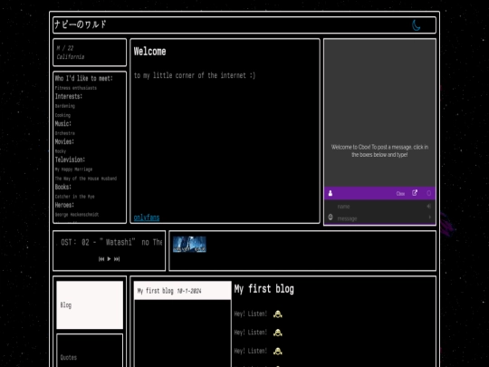Image resolution: width=489 pixels, height=367 pixels.
Task: Toggle dark mode with the moon icon
Action: [x=417, y=25]
